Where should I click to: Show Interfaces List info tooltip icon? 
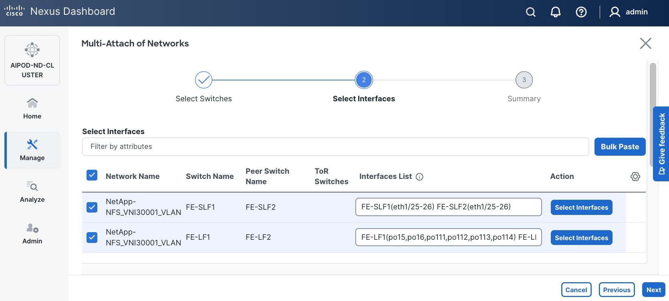tap(419, 177)
